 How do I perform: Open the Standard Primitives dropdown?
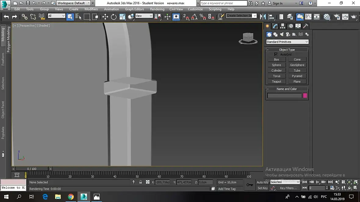pos(287,42)
